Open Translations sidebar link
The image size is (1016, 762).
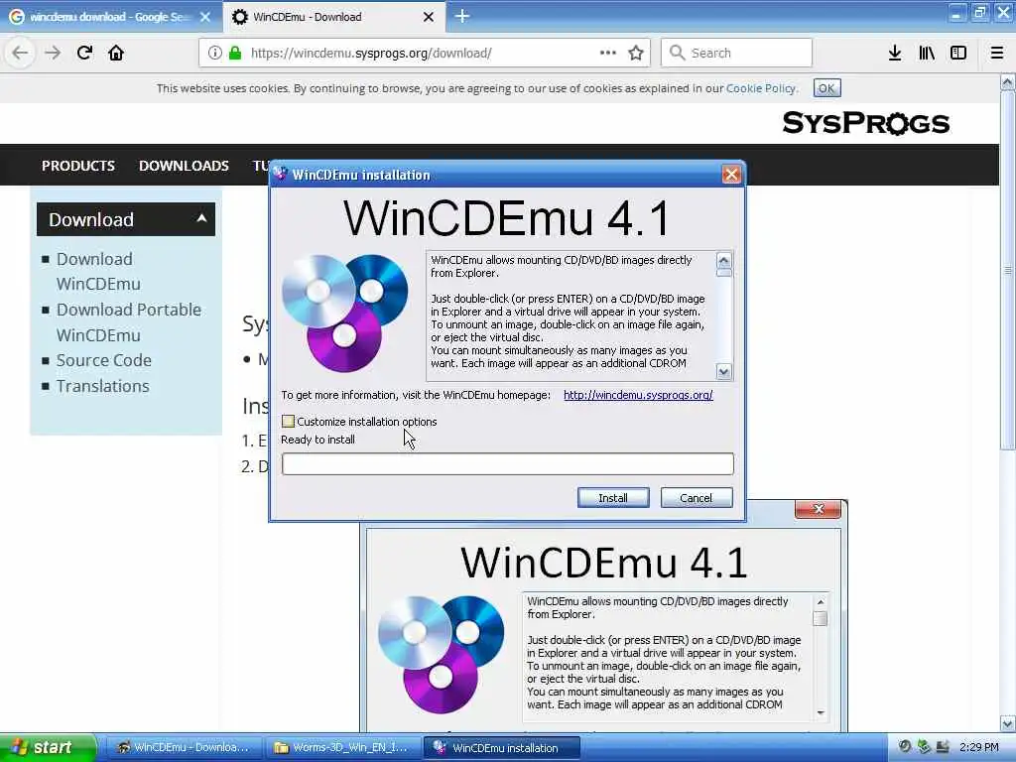[x=103, y=386]
